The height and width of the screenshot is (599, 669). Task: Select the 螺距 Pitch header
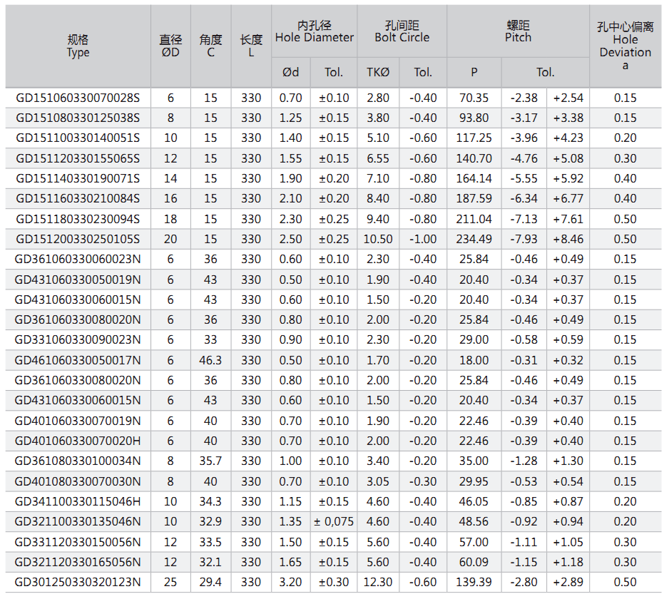click(518, 31)
